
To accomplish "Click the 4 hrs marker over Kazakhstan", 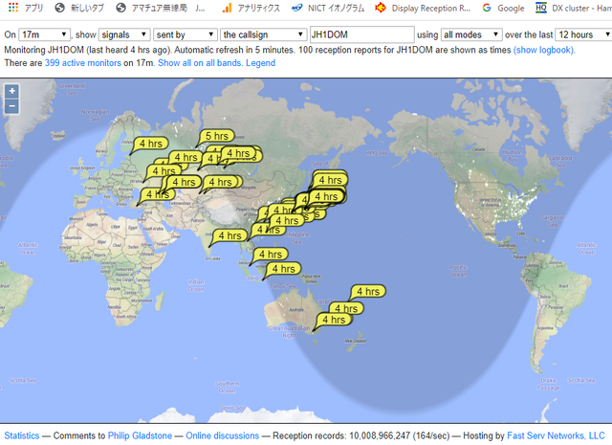I will point(220,182).
